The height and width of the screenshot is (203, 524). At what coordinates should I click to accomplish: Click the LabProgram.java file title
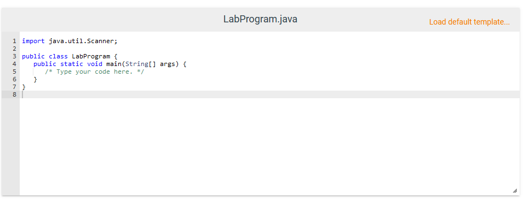pyautogui.click(x=260, y=19)
